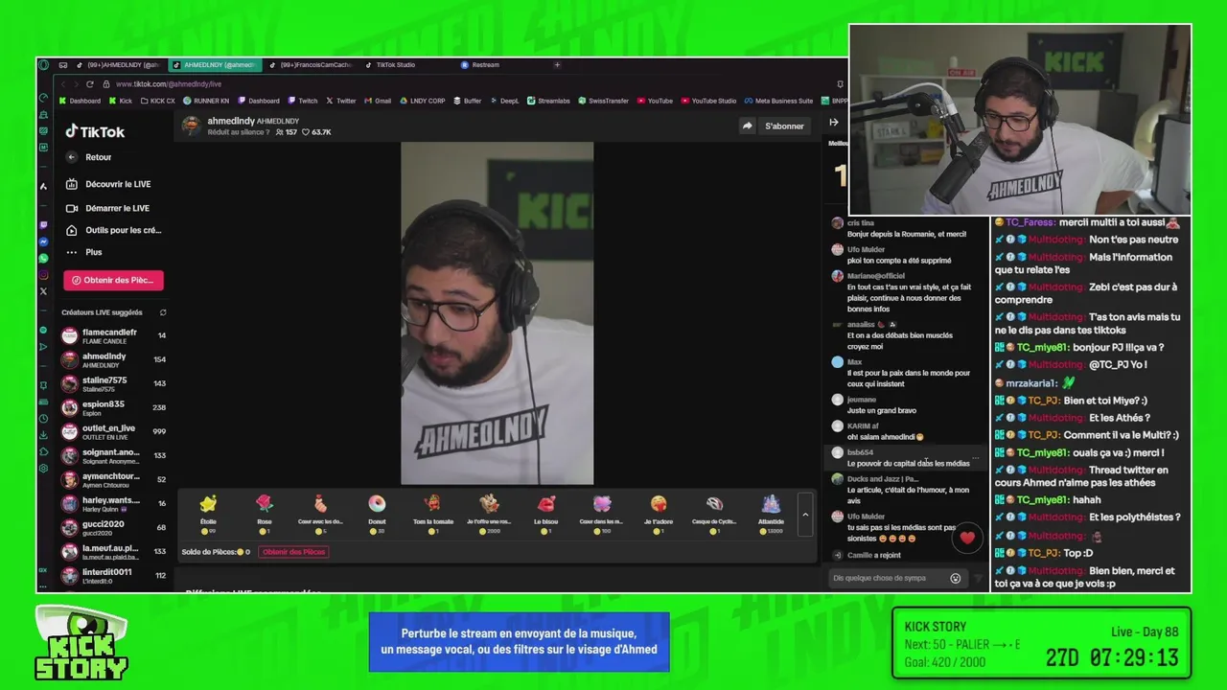Send the Donut gift

click(377, 513)
